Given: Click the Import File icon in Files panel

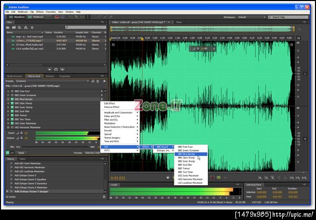Looking at the screenshot, I should click(x=14, y=27).
